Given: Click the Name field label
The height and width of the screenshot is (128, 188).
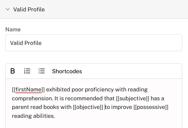Looking at the screenshot, I should pyautogui.click(x=13, y=30).
